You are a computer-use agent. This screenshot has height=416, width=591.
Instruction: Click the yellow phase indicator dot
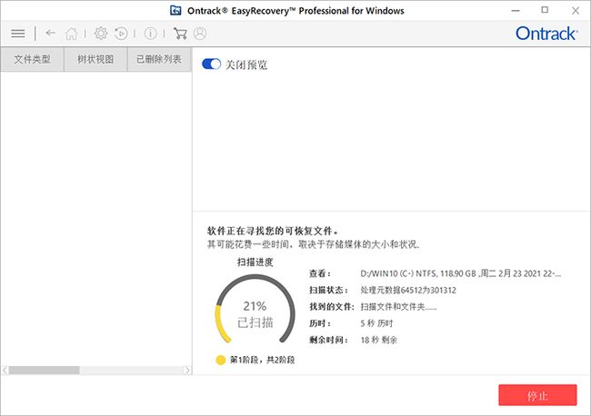pos(221,360)
